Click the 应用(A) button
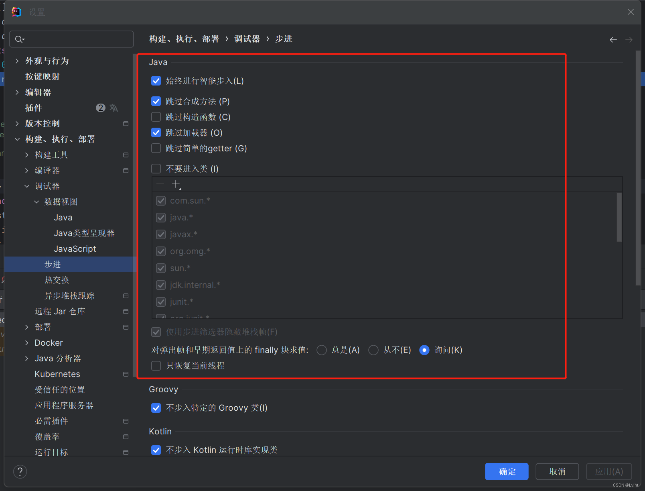 click(609, 472)
